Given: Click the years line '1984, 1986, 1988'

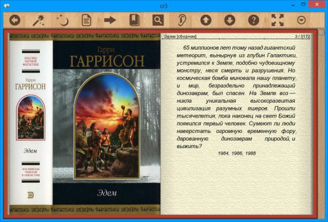Looking at the screenshot, I should pyautogui.click(x=237, y=153).
